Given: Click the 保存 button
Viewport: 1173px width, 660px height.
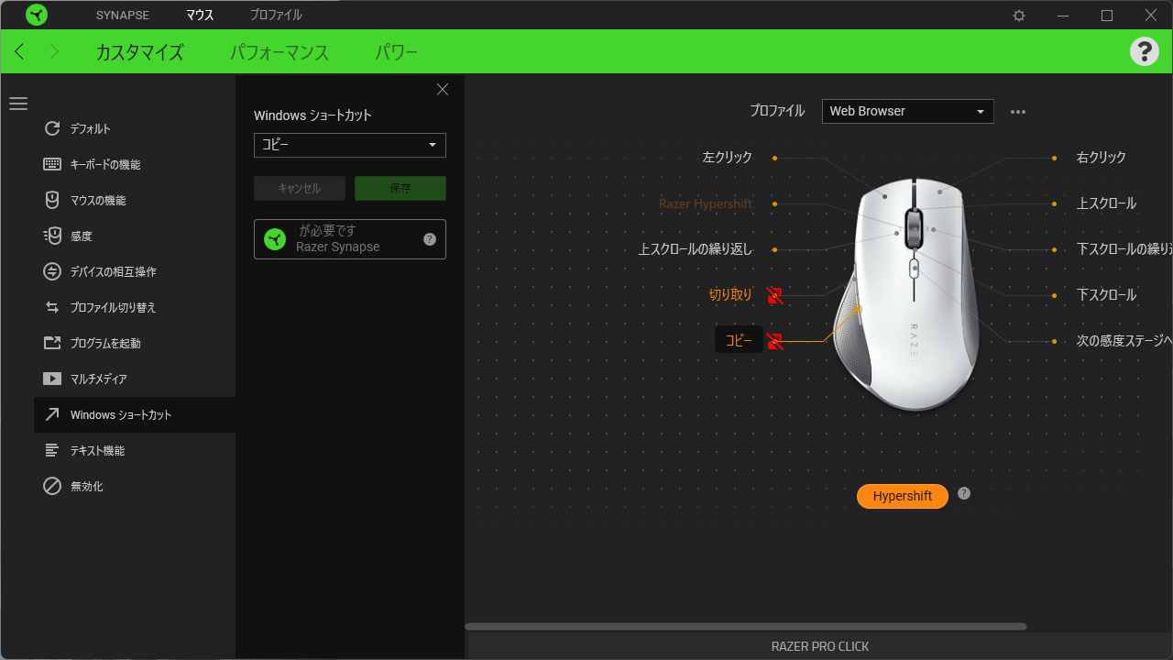Looking at the screenshot, I should (400, 188).
